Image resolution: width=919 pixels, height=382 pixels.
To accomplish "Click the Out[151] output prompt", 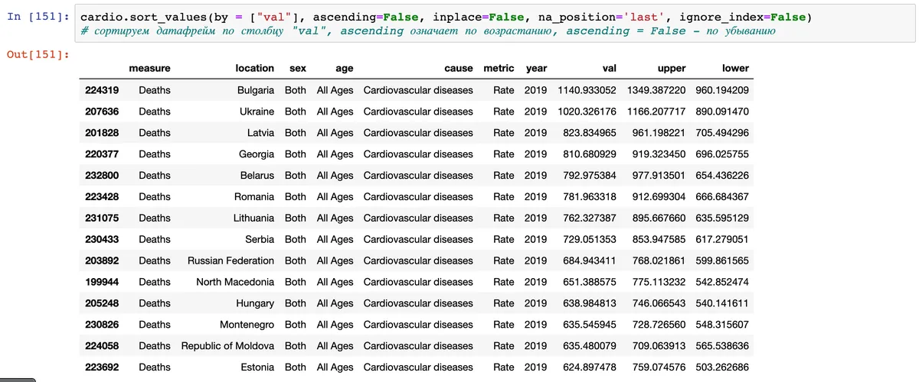I will coord(38,54).
